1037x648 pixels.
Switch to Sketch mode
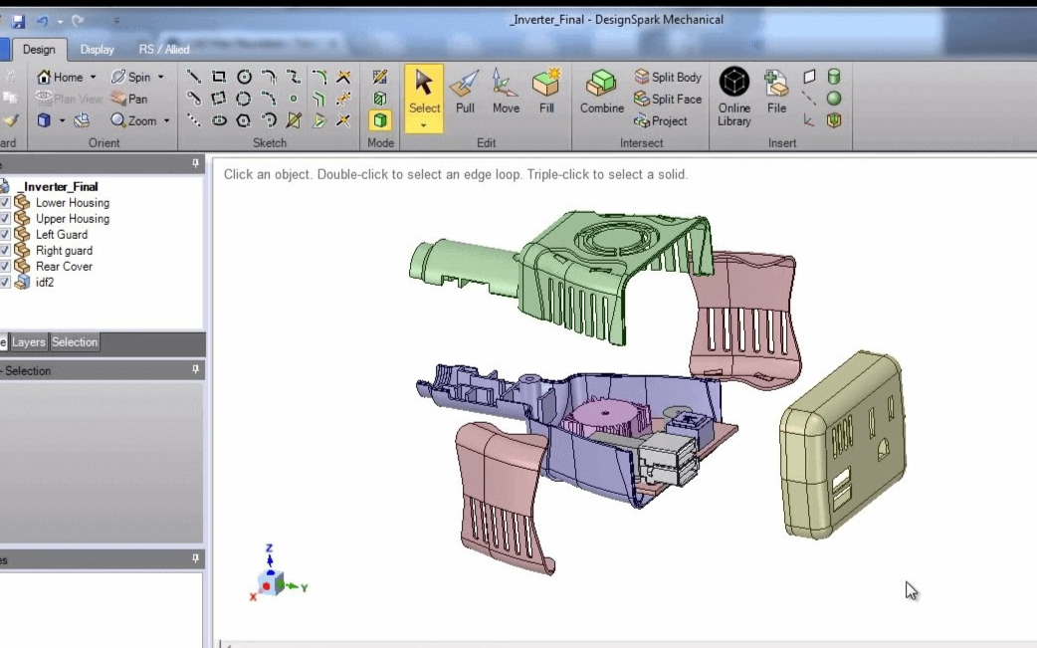[379, 77]
